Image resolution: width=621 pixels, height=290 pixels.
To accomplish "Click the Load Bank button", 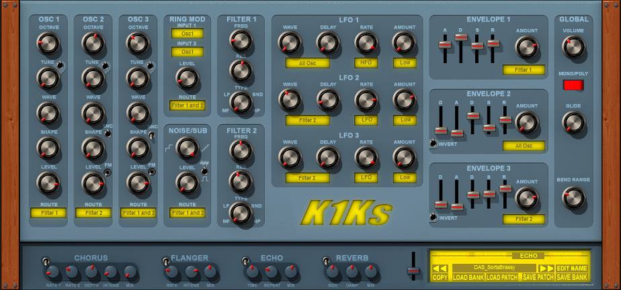I will pyautogui.click(x=468, y=277).
